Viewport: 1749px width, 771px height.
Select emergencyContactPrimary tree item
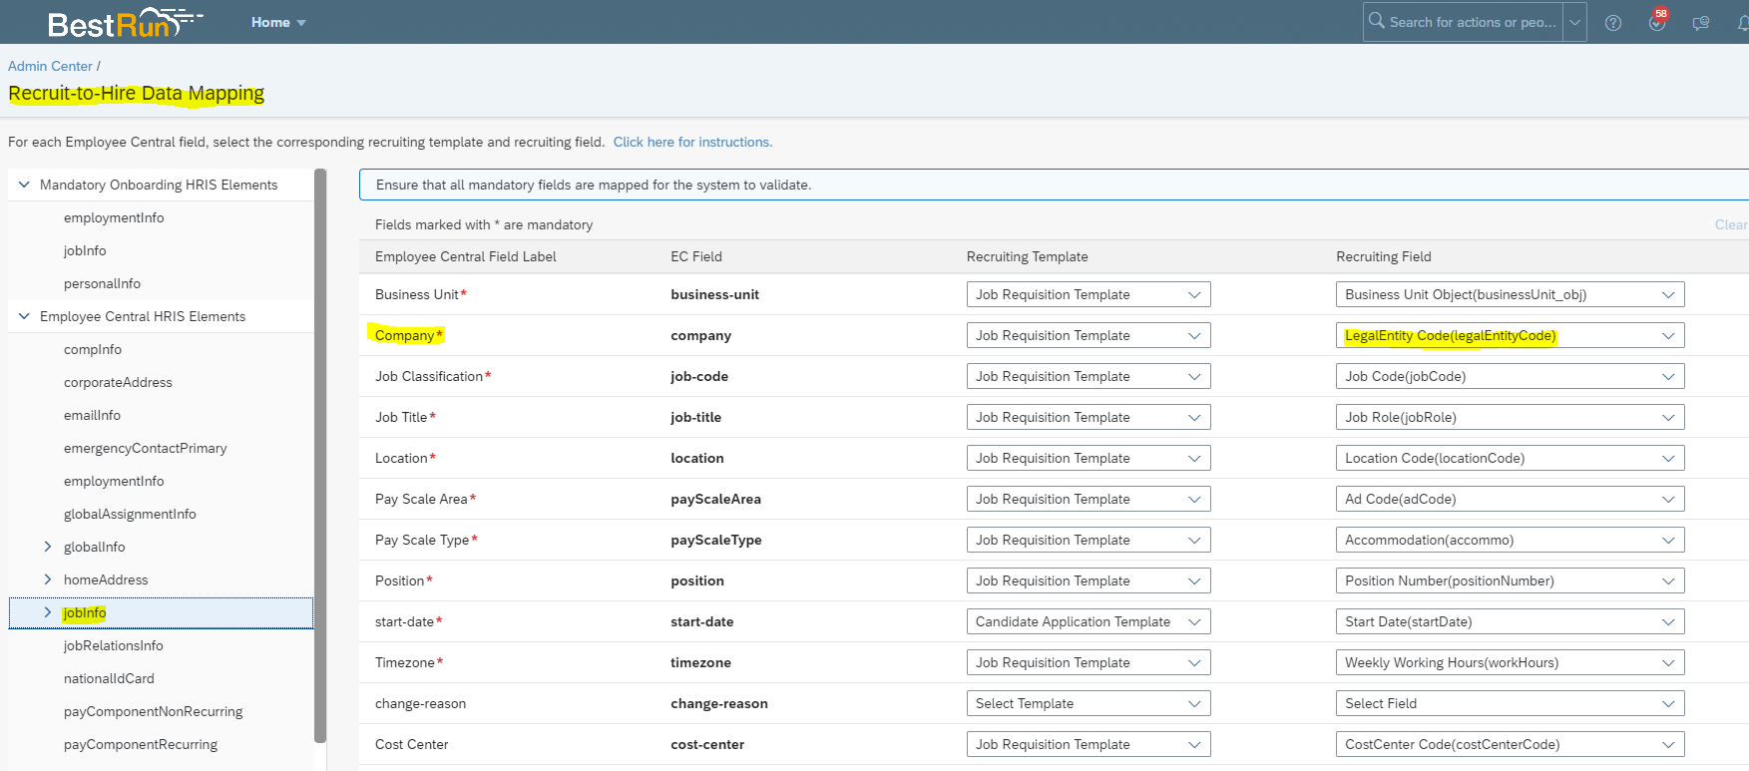(x=145, y=448)
